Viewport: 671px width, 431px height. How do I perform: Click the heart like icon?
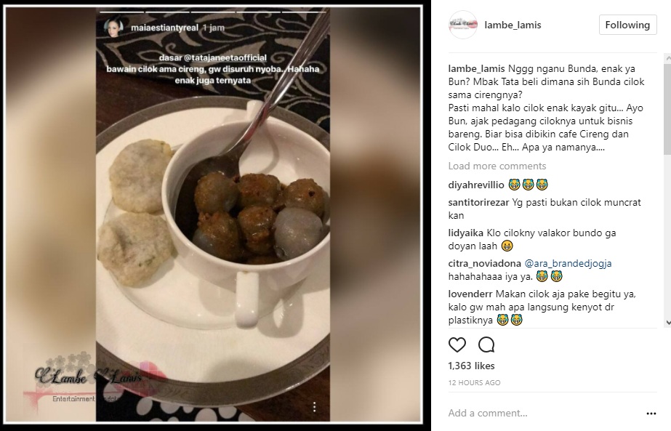tap(457, 345)
